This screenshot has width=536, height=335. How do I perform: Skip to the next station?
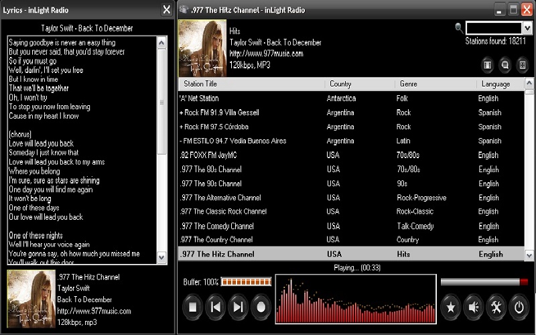[238, 308]
